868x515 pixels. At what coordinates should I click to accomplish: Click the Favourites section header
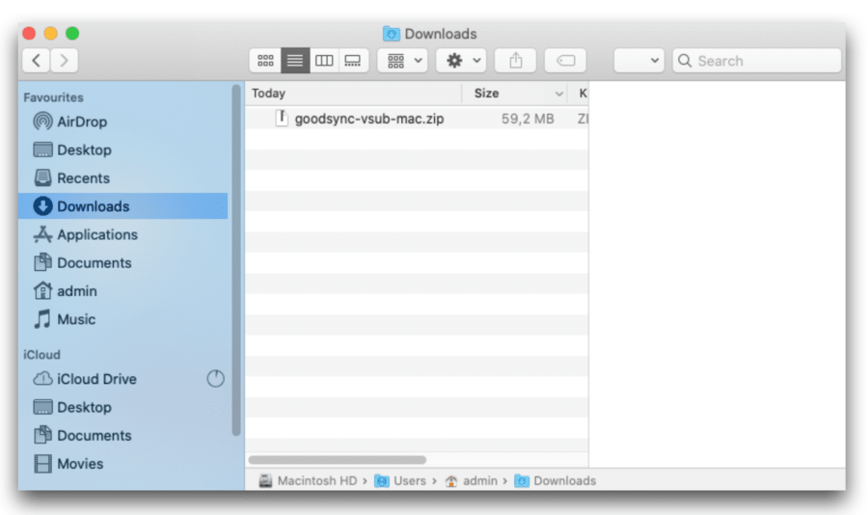[53, 97]
